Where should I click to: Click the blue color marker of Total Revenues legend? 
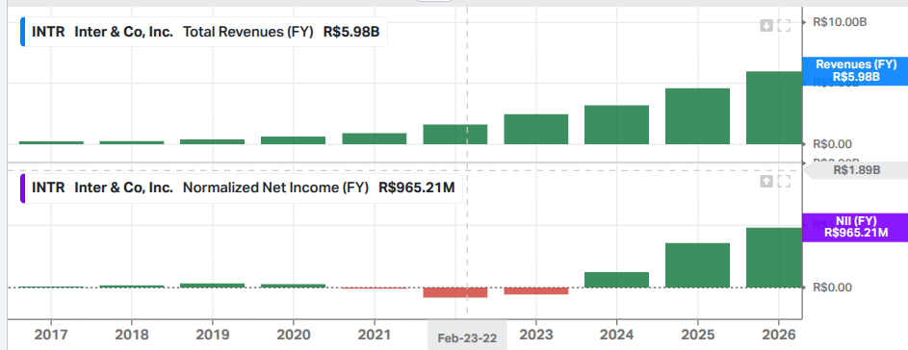coord(22,32)
